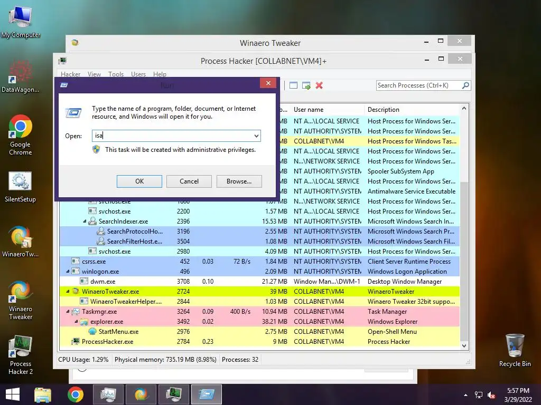This screenshot has height=405, width=541.
Task: Open the Help menu
Action: pyautogui.click(x=160, y=74)
